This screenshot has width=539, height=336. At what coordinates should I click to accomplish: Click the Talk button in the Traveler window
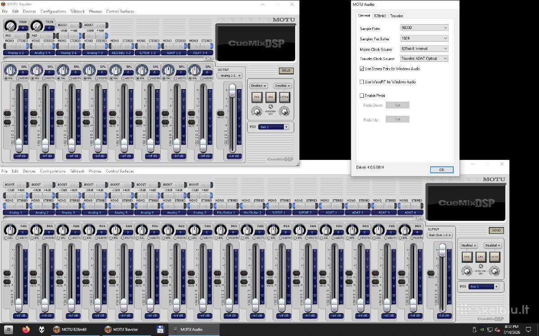point(257,97)
